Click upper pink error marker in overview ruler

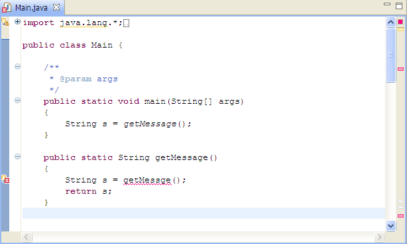tap(400, 69)
